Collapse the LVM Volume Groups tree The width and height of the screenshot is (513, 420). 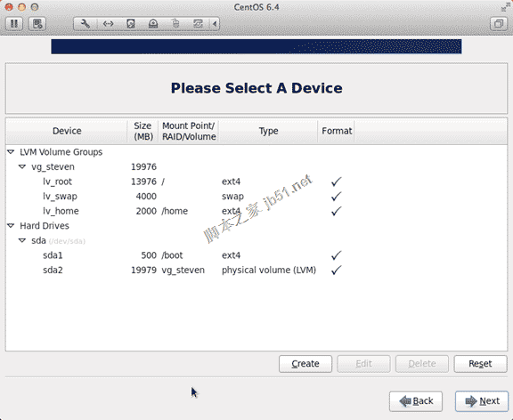[x=11, y=152]
